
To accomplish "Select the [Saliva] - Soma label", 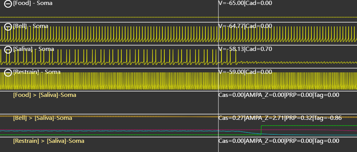I will click(x=33, y=49).
